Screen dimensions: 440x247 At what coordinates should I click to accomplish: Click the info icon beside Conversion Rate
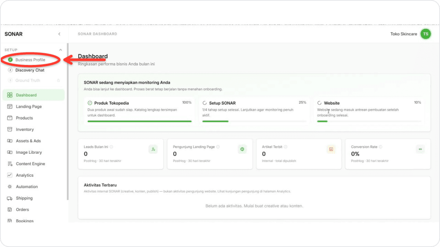click(381, 147)
